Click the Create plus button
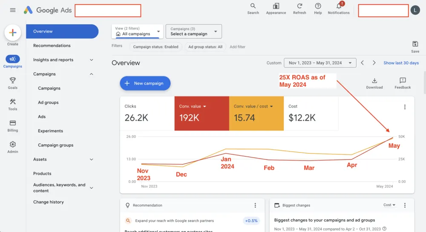426x232 pixels. tap(12, 33)
